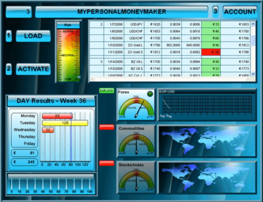Select Thursday in the day list
263x202 pixels.
27,137
